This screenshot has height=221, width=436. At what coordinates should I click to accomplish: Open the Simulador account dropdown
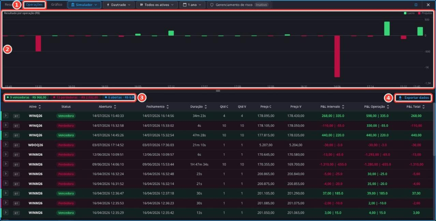[x=84, y=5]
